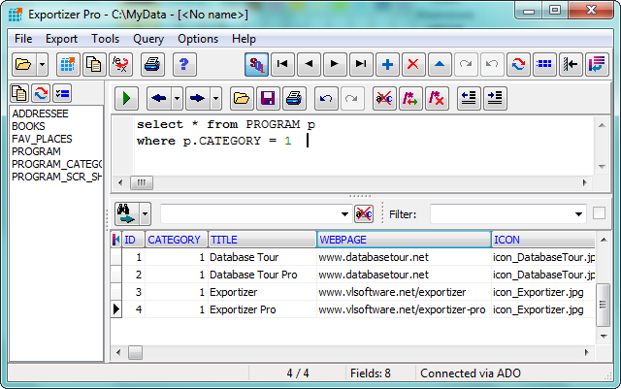The image size is (621, 389).
Task: Enable the Filter checkbox
Action: click(600, 213)
